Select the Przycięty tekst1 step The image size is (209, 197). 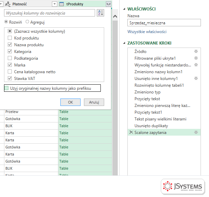click(x=164, y=112)
